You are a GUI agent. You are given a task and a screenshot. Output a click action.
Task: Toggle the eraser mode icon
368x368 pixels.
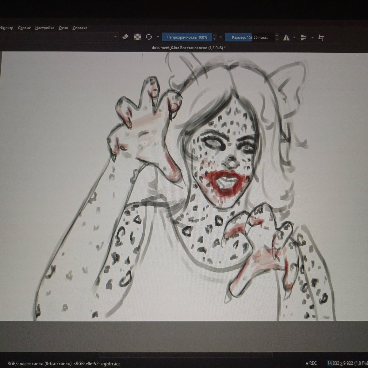click(125, 37)
